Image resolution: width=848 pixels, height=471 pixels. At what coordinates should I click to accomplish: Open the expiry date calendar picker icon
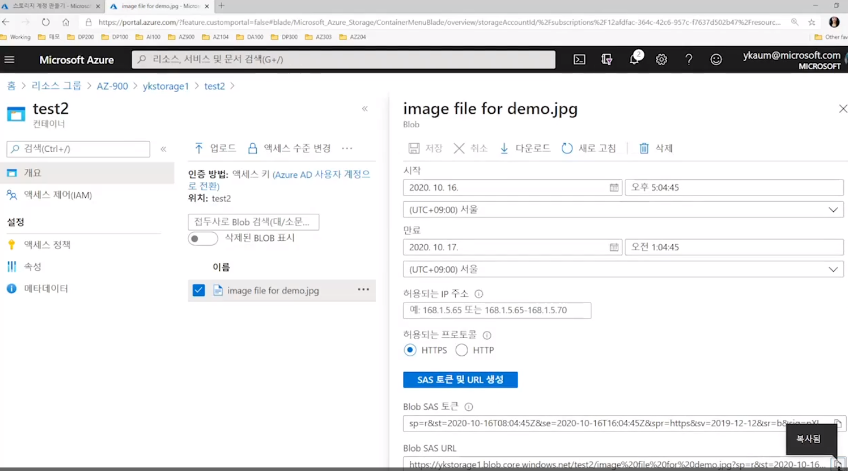(614, 247)
